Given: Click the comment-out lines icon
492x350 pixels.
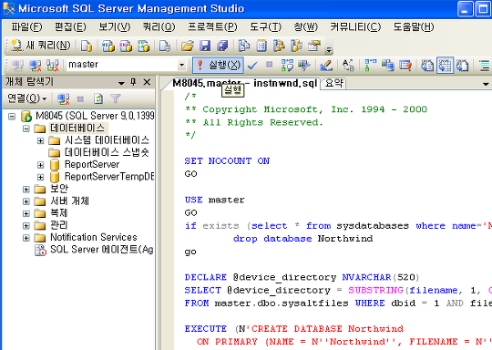Looking at the screenshot, I should point(485,66).
